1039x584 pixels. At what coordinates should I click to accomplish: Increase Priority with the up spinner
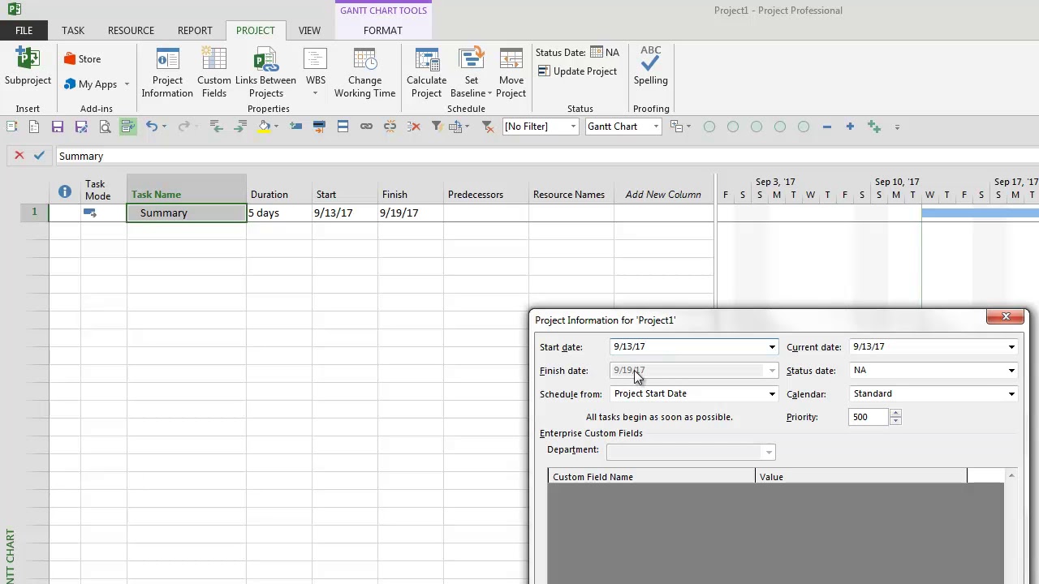[x=895, y=413]
